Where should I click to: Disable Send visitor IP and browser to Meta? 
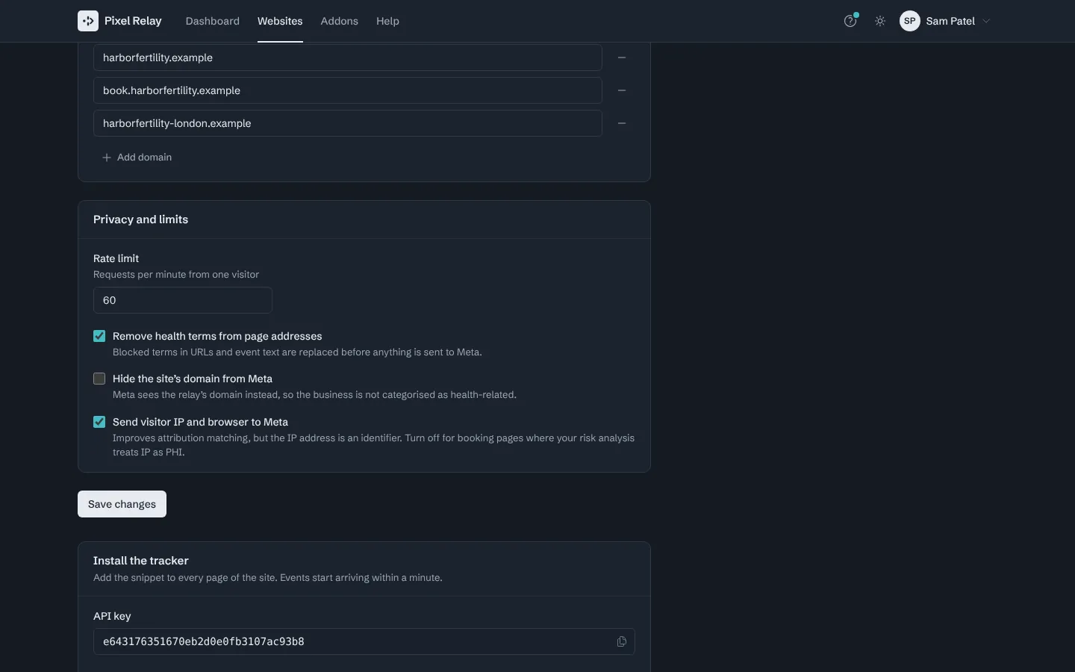pos(99,422)
